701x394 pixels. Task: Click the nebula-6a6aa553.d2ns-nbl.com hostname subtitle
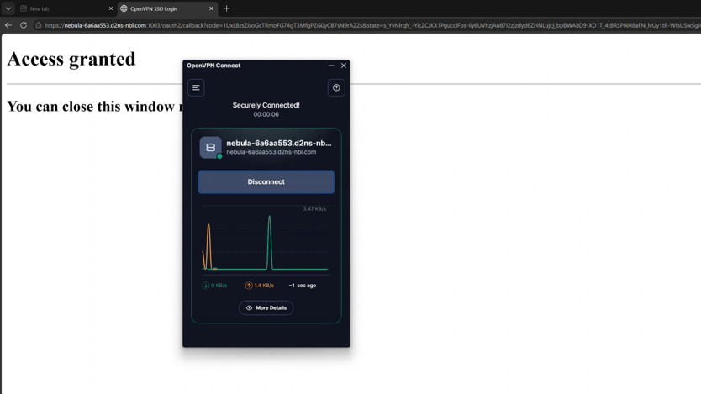[271, 152]
